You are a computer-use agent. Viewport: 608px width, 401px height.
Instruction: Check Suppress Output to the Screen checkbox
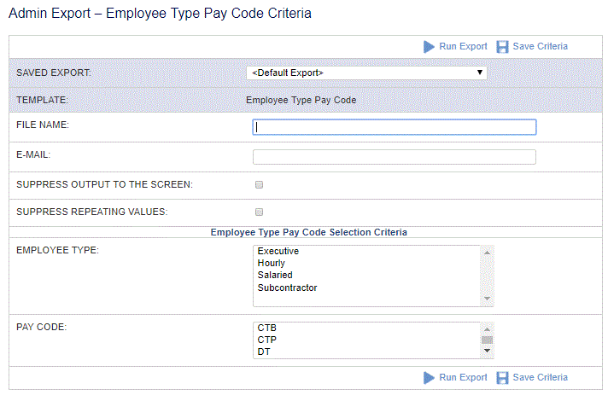pos(259,185)
